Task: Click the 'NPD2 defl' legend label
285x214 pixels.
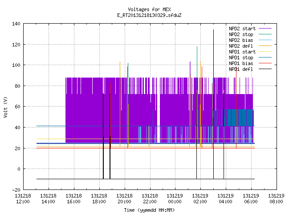Action: coord(241,46)
